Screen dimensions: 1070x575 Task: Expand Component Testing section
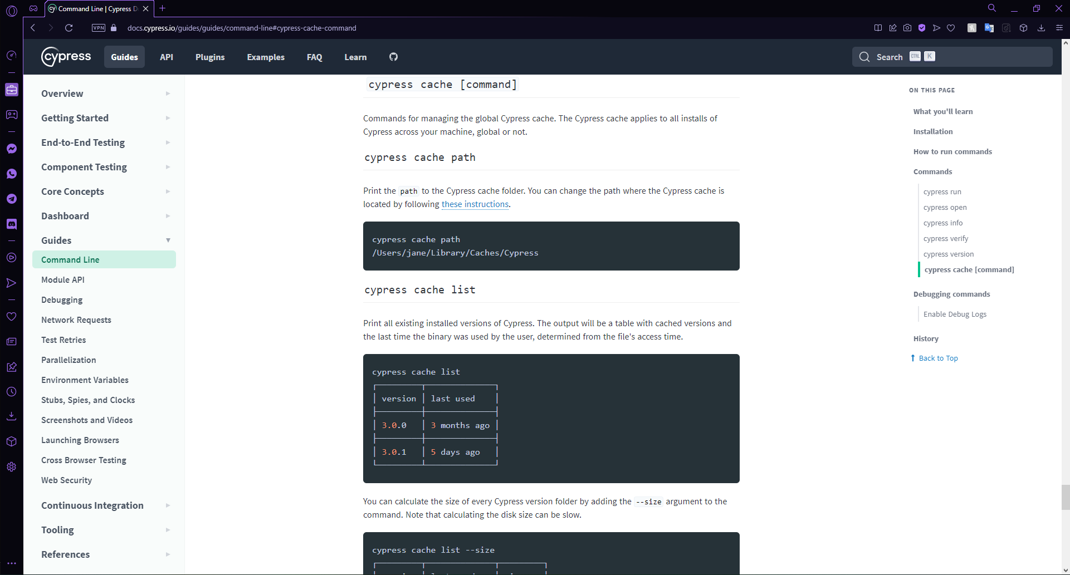pos(105,167)
